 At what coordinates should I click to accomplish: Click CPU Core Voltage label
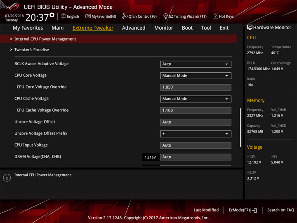tap(31, 75)
